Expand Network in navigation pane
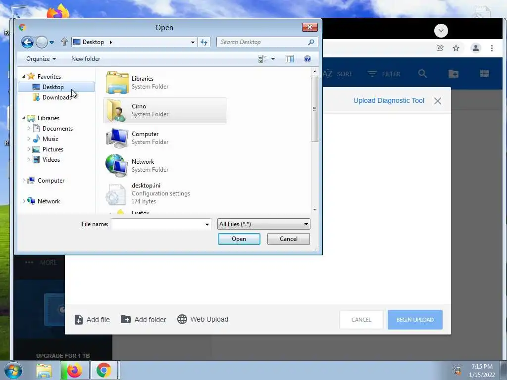Viewport: 507px width, 380px height. click(24, 201)
